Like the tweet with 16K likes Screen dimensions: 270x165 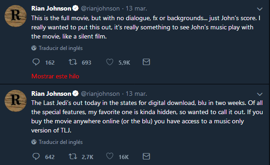[x=110, y=156]
